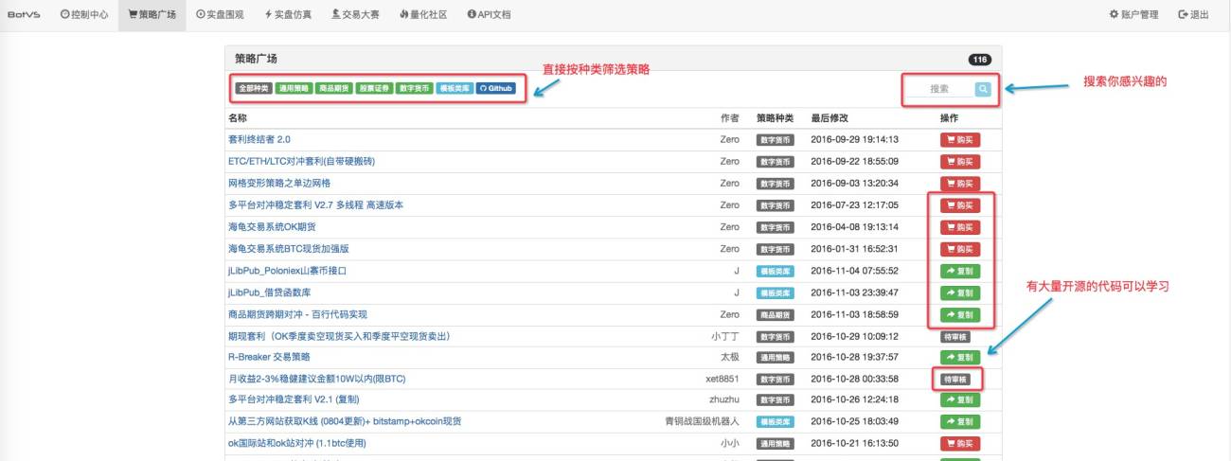Filter by 全部种类 tag
The height and width of the screenshot is (461, 1231).
[x=254, y=88]
